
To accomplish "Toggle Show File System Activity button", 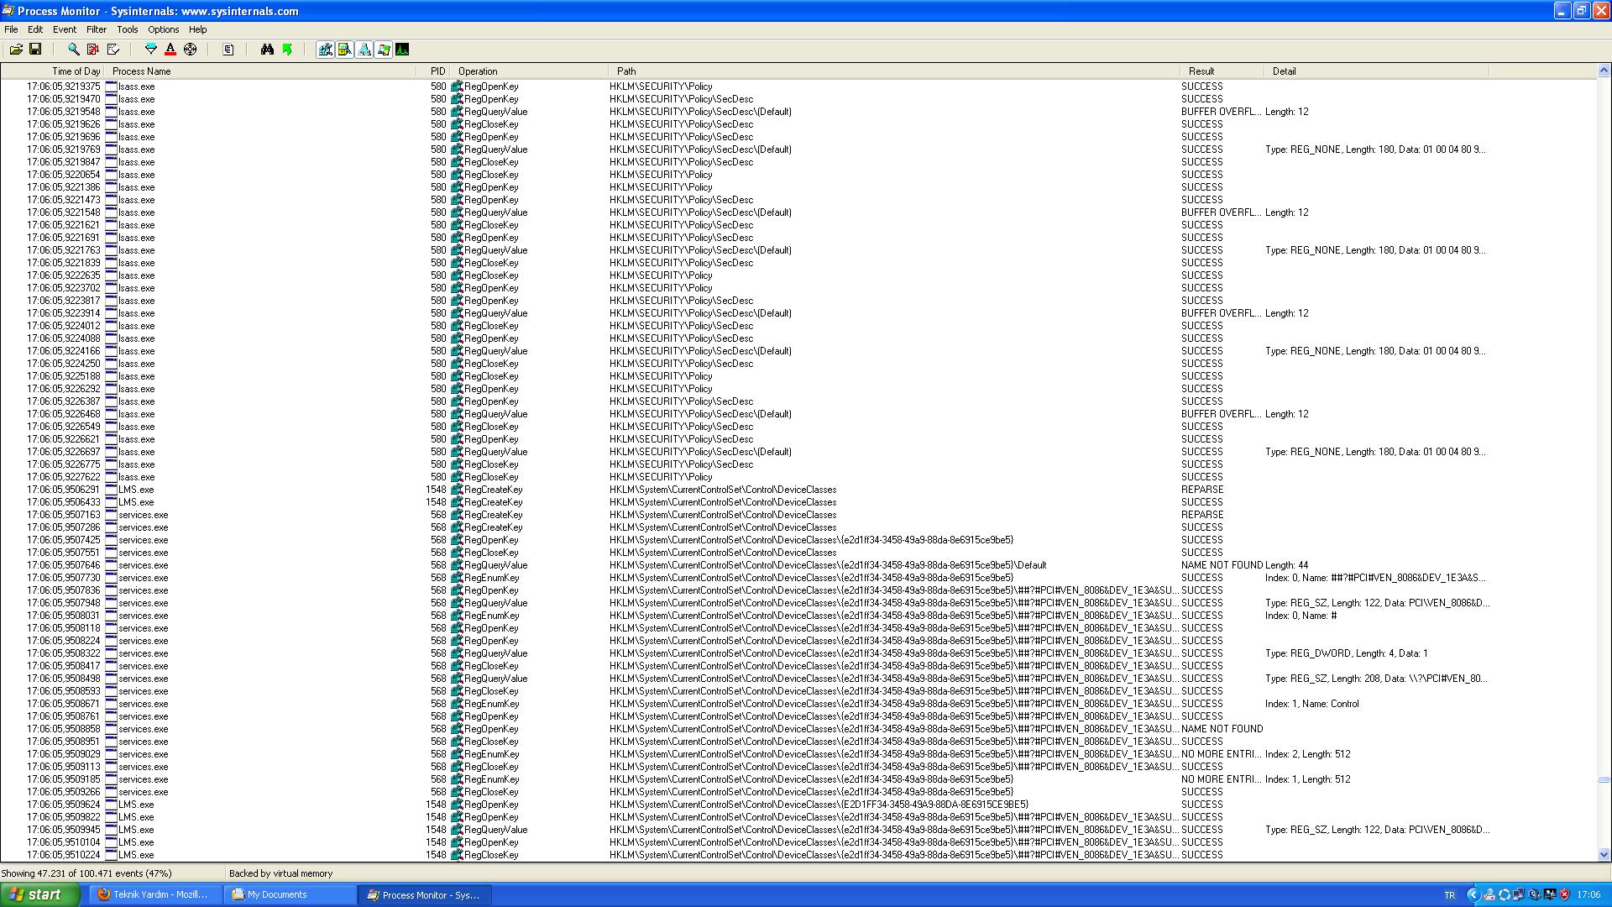I will (x=345, y=50).
